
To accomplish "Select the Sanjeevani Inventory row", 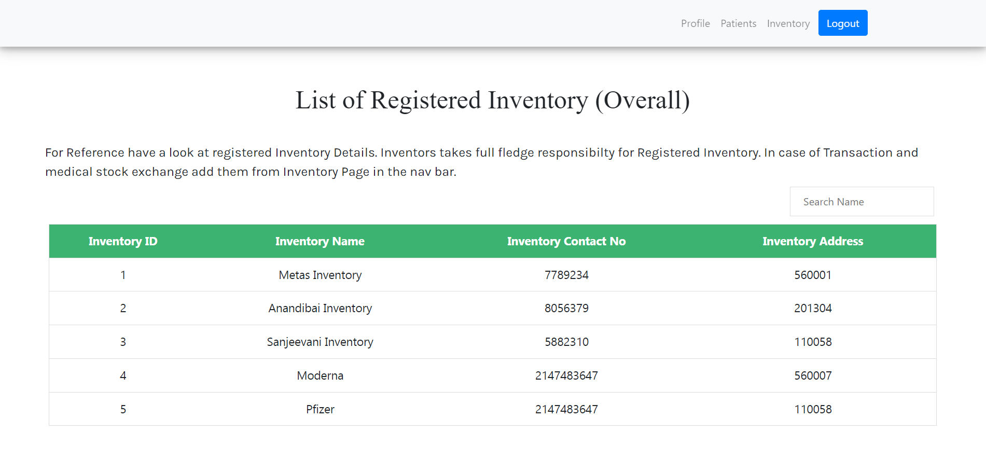I will (x=320, y=342).
